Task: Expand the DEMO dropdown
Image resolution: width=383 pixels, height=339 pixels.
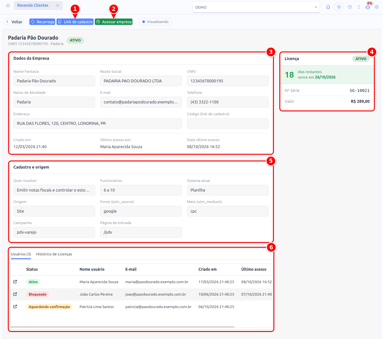Action: coord(256,7)
